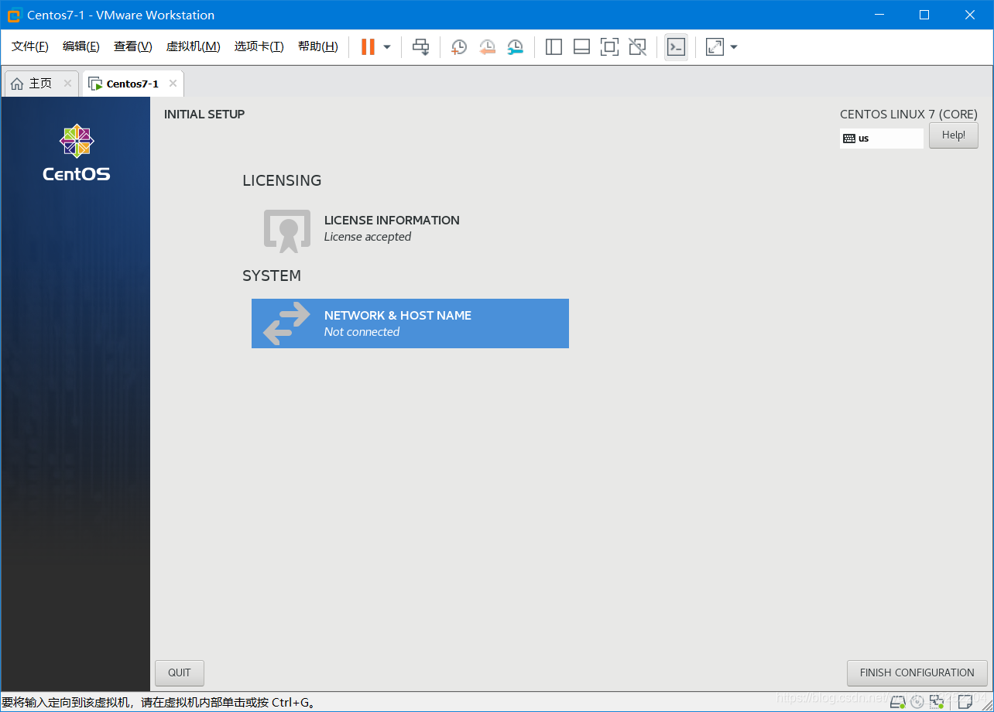This screenshot has height=712, width=994.
Task: Maximize the VMware Workstation window
Action: [x=924, y=15]
